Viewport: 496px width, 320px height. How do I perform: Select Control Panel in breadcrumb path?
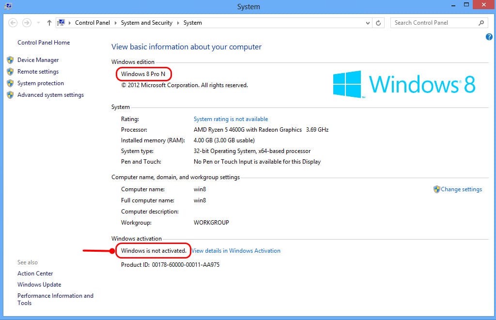click(93, 23)
